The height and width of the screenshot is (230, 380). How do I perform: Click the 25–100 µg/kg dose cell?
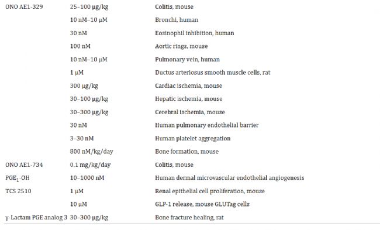[89, 7]
